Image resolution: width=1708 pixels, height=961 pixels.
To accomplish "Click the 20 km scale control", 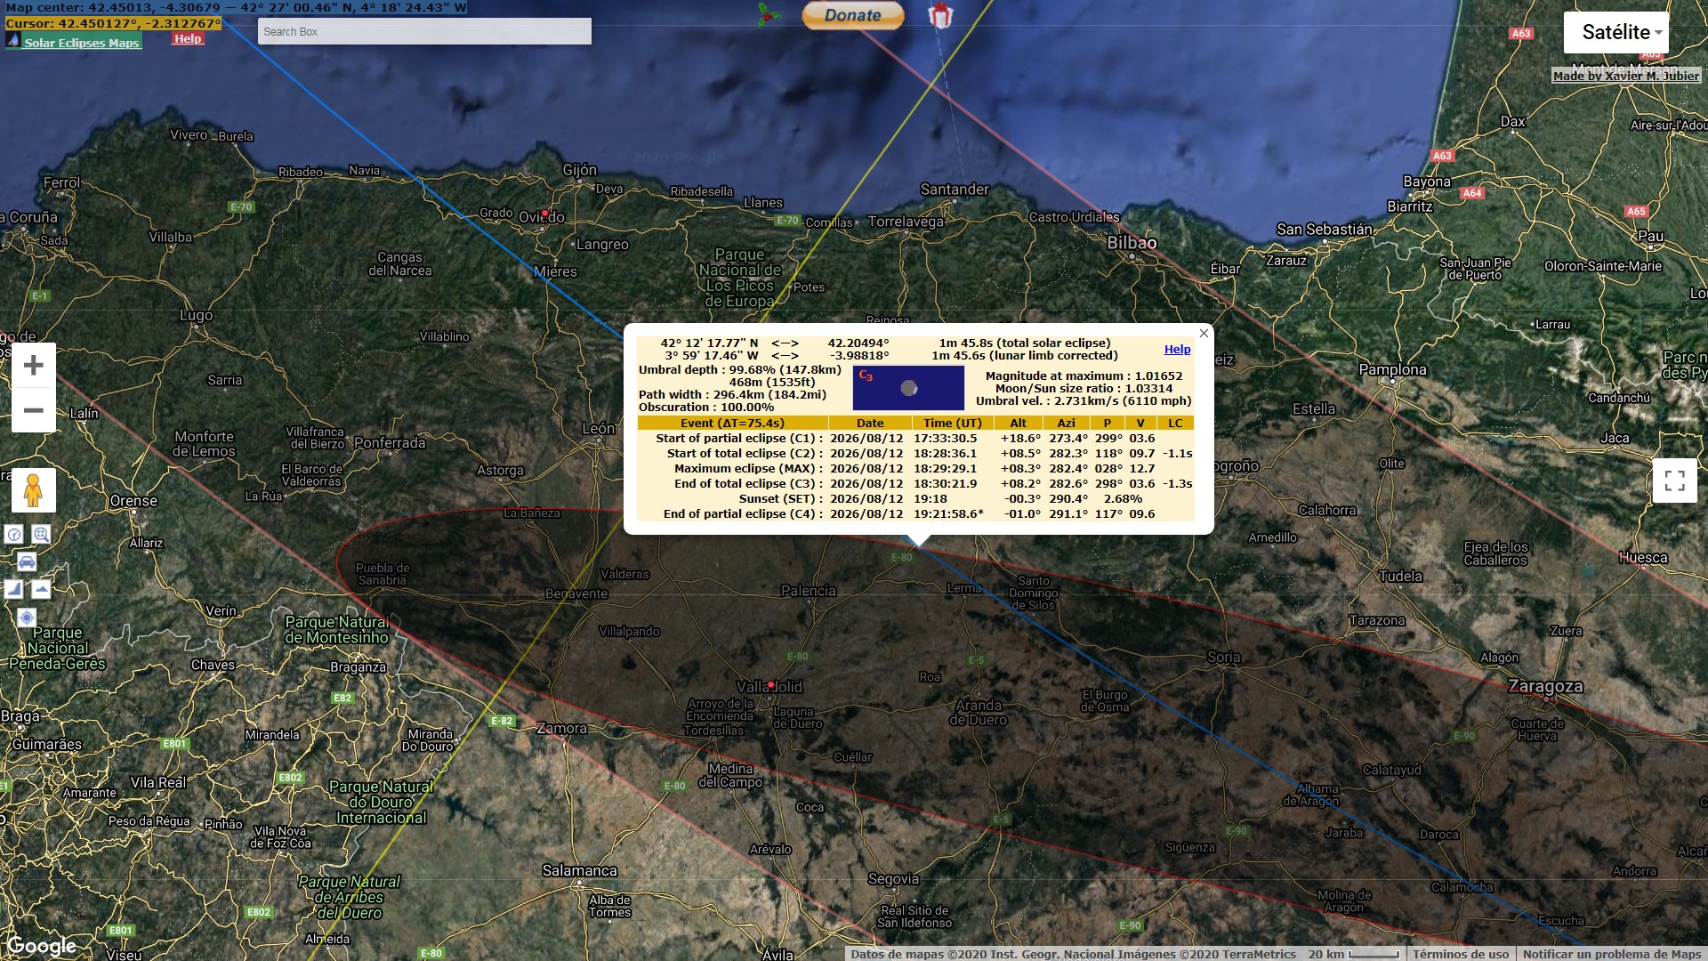I will pyautogui.click(x=1353, y=954).
